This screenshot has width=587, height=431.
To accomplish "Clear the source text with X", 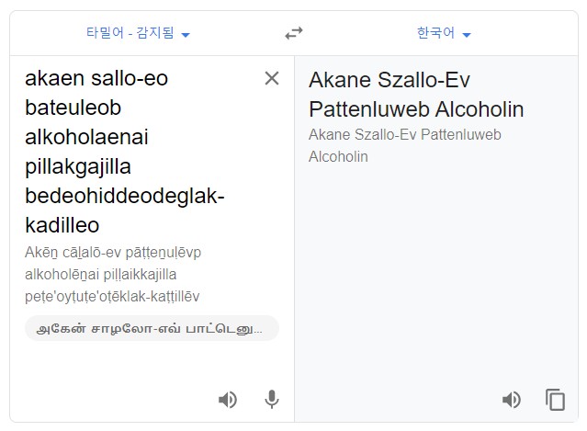I will (x=272, y=79).
